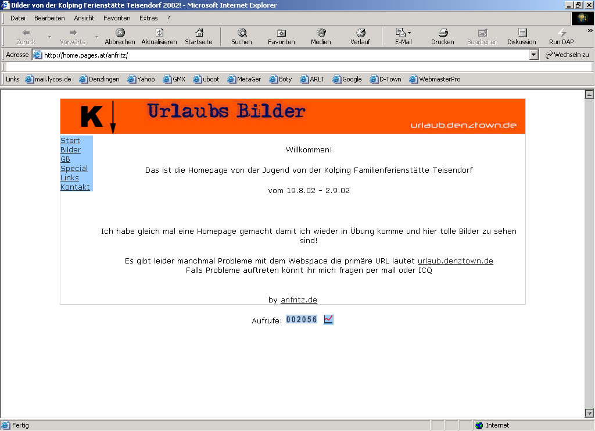
Task: Open the Links navigation link
Action: pos(70,178)
